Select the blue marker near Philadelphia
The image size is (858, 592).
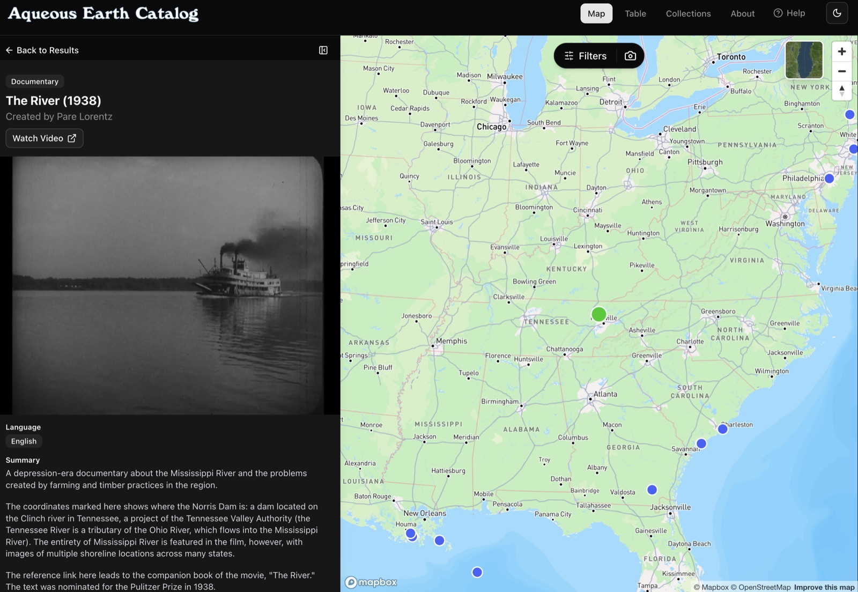(x=829, y=179)
